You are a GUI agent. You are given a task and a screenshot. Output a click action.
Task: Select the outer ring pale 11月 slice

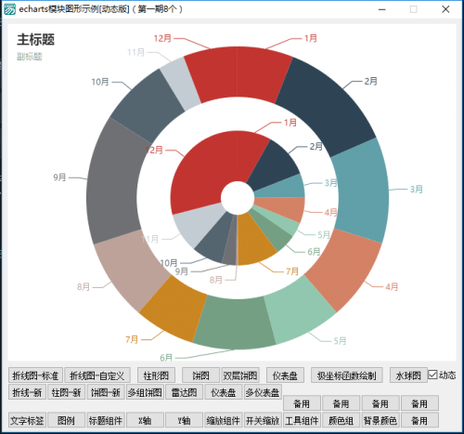coord(181,84)
